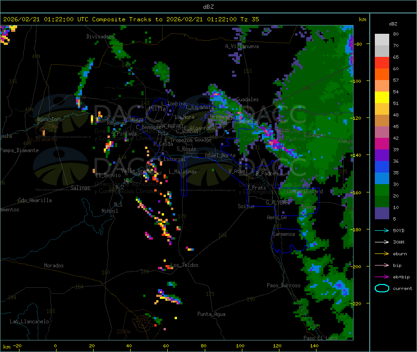Click the Paso_Barroso map label
Viewport: 417px width, 352px height.
[x=284, y=285]
